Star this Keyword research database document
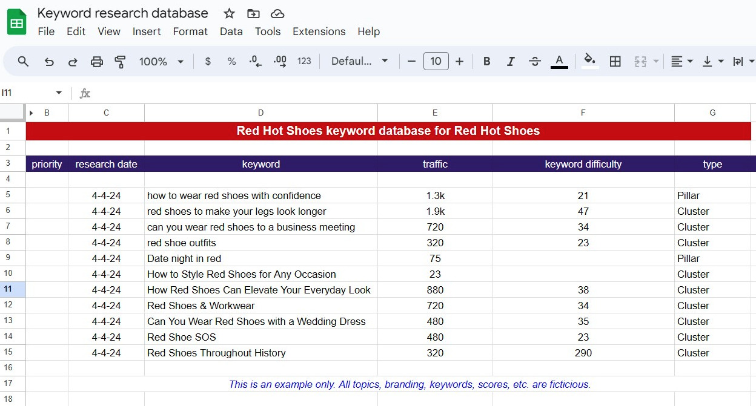Image resolution: width=756 pixels, height=406 pixels. coord(229,13)
